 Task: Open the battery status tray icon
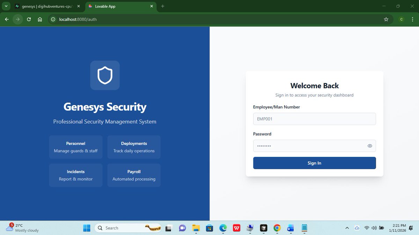pos(382,228)
